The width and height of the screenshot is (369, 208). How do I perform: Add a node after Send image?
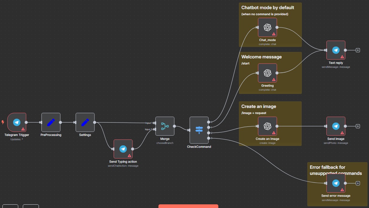[358, 126]
